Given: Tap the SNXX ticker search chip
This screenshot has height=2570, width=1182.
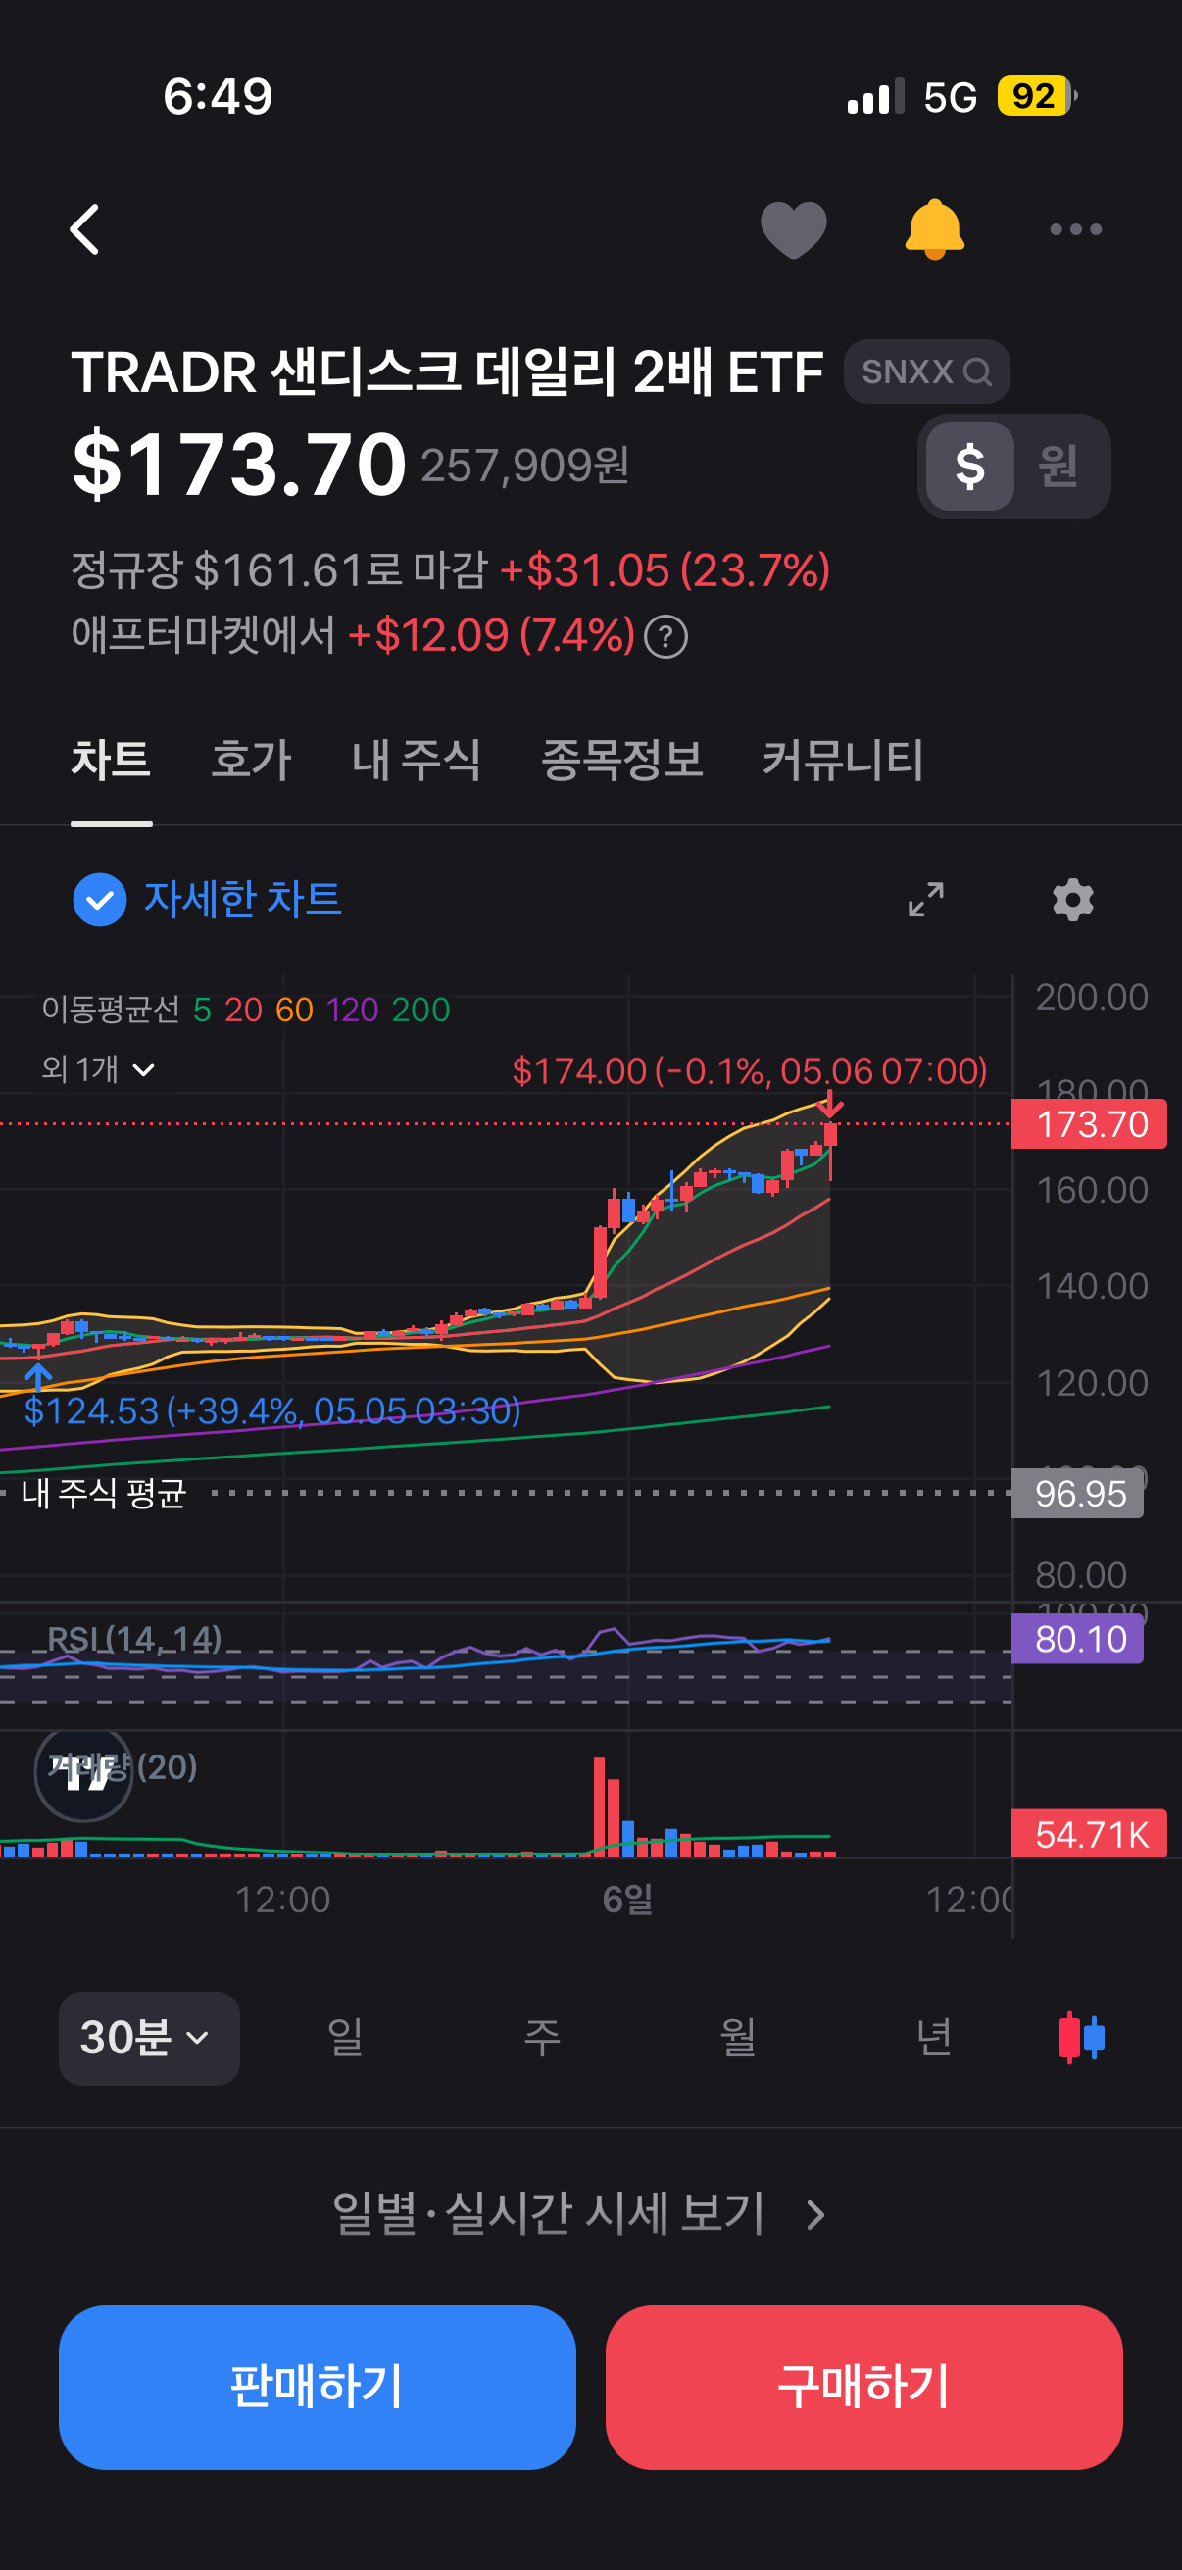Looking at the screenshot, I should click(x=925, y=372).
